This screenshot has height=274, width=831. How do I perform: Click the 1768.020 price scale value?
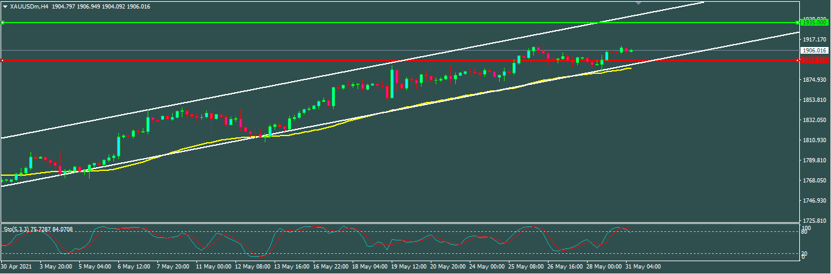[815, 180]
